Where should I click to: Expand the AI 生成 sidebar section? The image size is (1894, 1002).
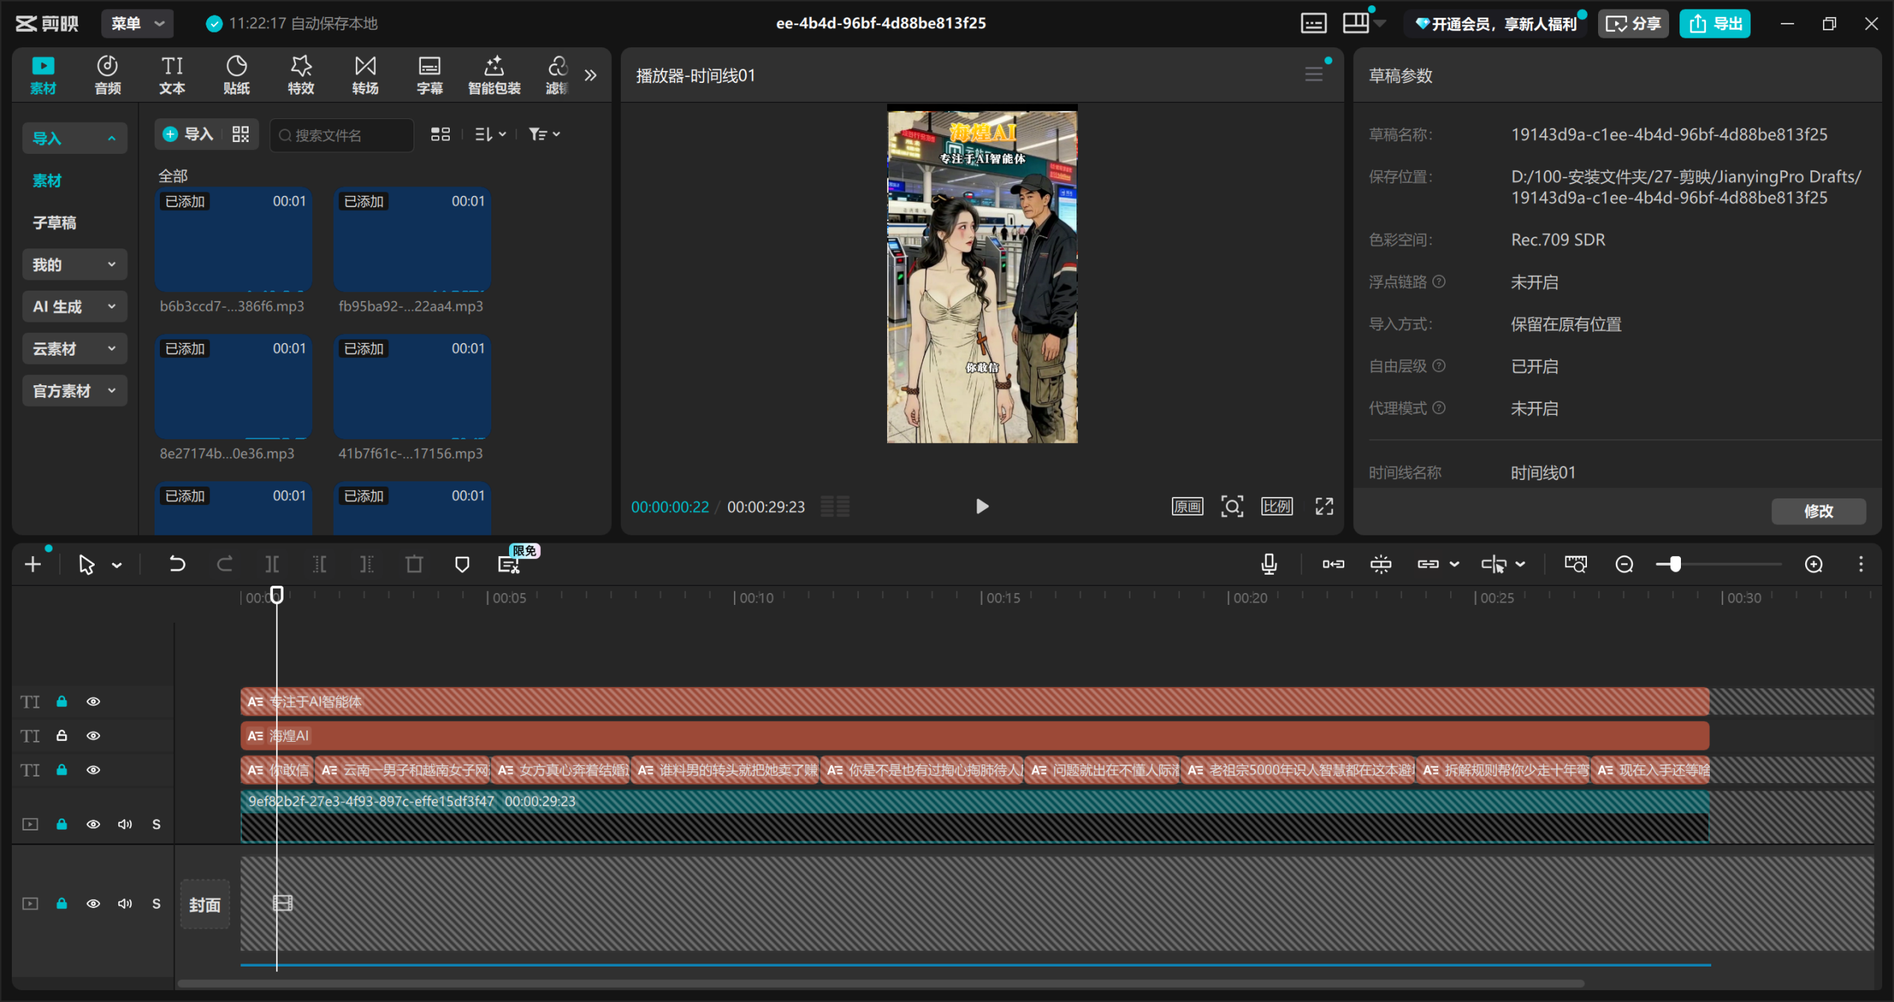click(74, 307)
